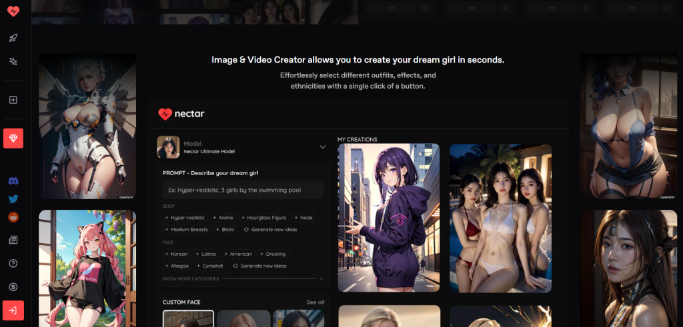The height and width of the screenshot is (327, 683).
Task: Click the plus square create icon
Action: pos(13,100)
